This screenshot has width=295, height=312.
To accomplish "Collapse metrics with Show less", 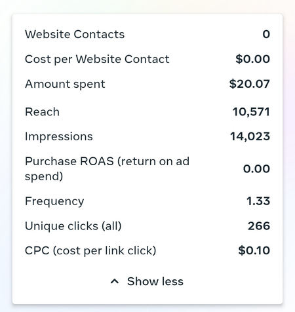I will pos(147,281).
